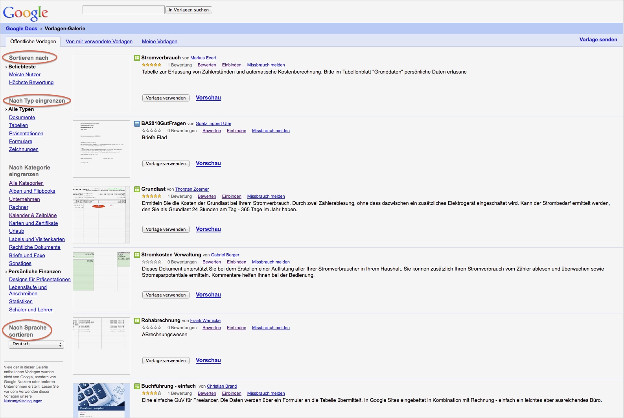Filter by Formulare type

pos(21,142)
